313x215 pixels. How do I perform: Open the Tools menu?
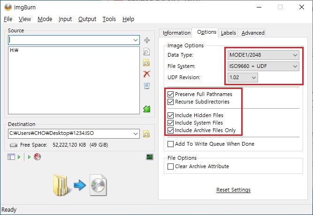coord(109,19)
